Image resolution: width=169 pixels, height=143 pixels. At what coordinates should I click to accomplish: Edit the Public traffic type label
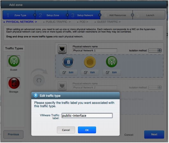point(90,72)
